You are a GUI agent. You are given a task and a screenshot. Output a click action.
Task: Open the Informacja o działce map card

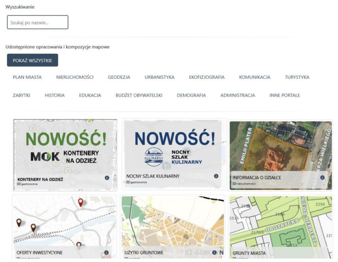pos(280,155)
